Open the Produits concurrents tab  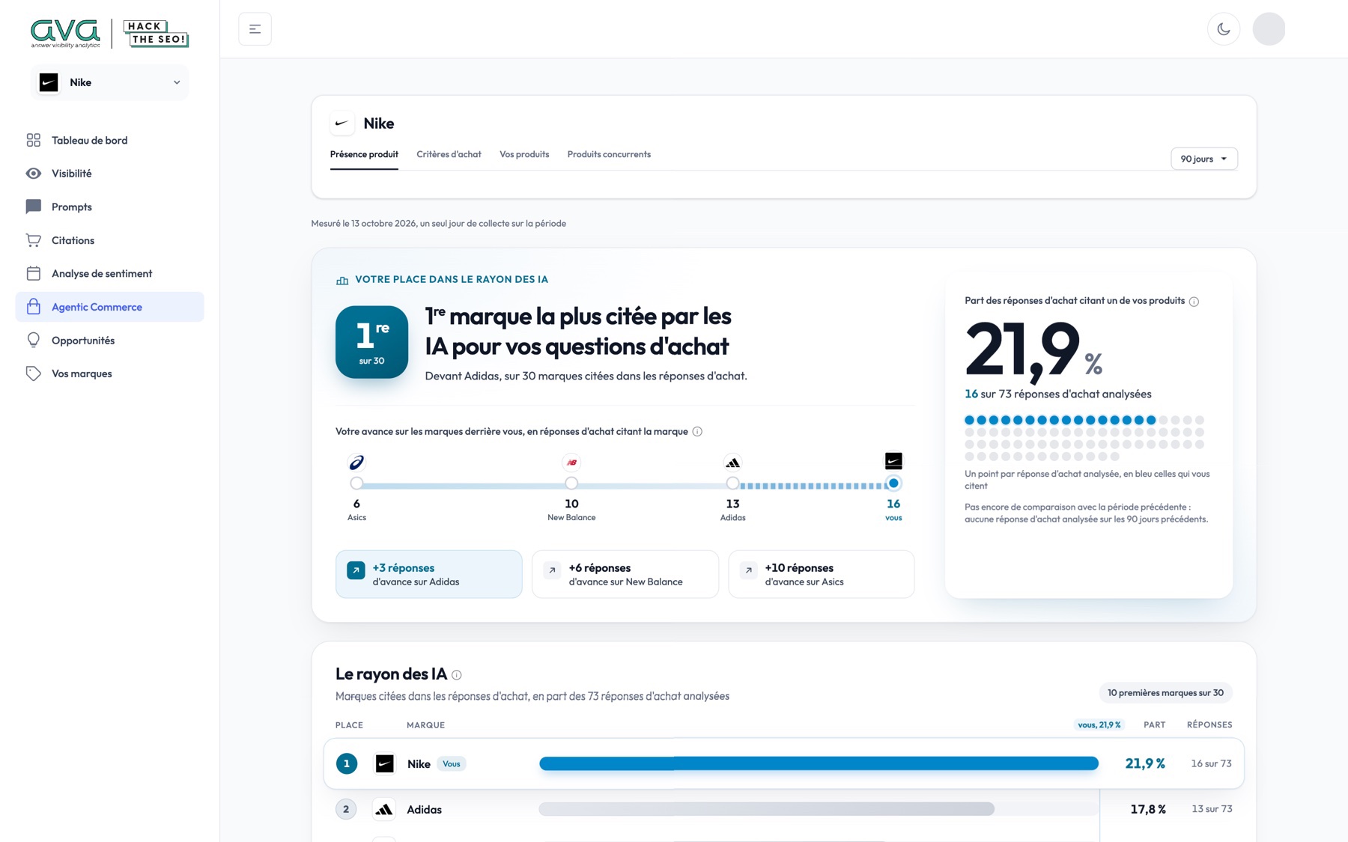pos(609,154)
